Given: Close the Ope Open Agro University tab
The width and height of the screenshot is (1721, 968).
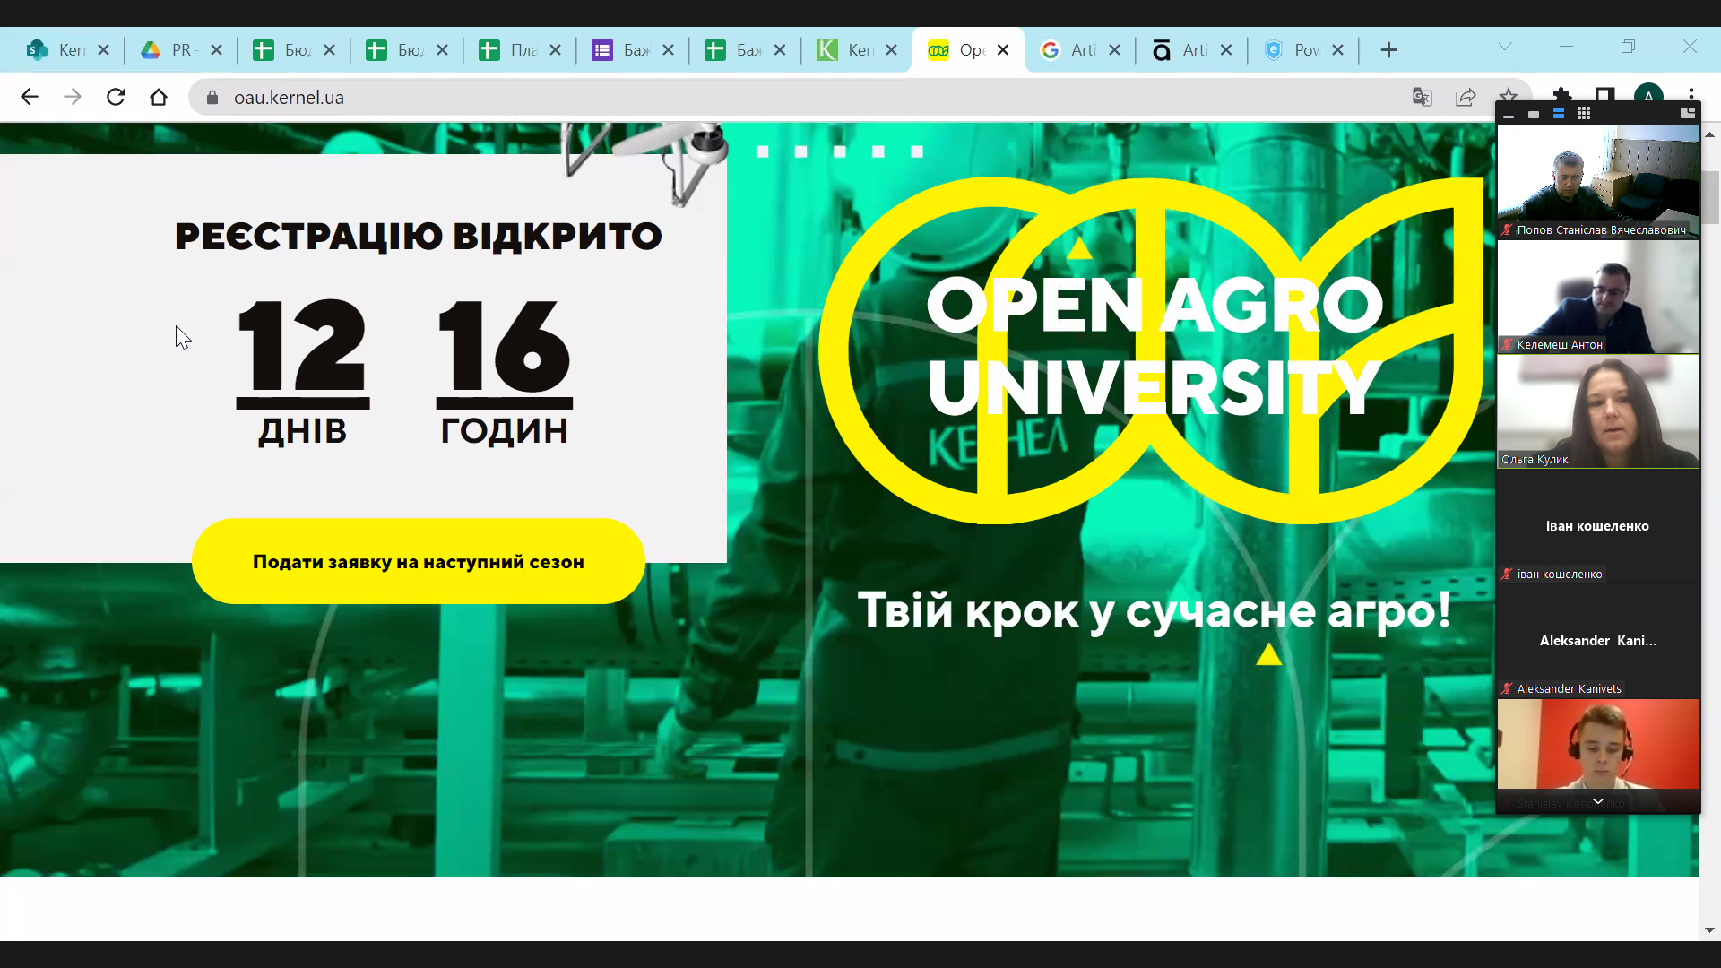Looking at the screenshot, I should (x=1003, y=50).
